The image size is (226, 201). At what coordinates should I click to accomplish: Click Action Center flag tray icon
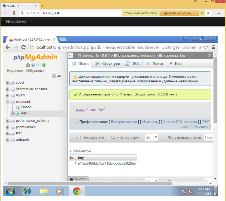click(x=184, y=192)
